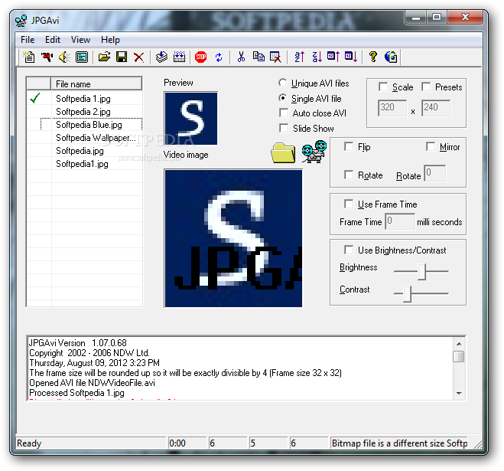This screenshot has height=471, width=504.
Task: Sort descending Z to A icon
Action: tap(317, 57)
